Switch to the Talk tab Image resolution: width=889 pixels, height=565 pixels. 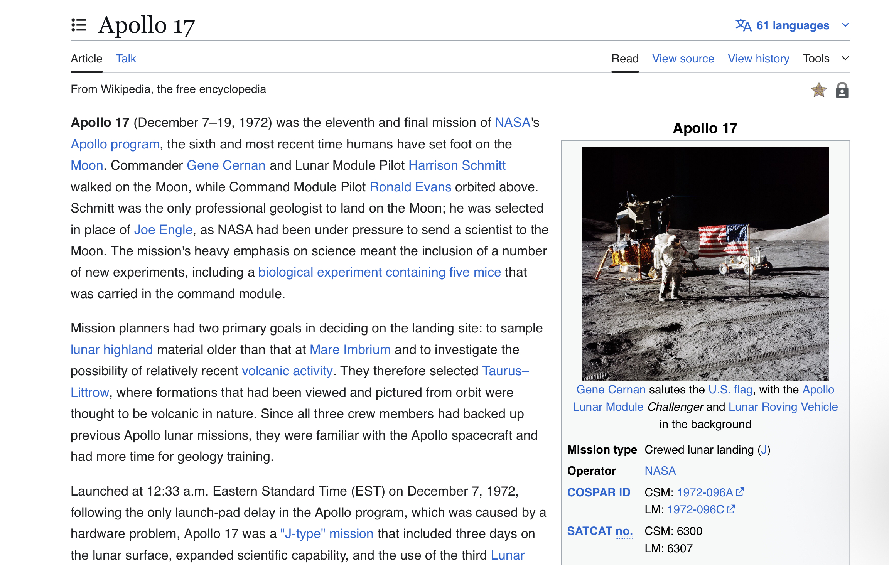pyautogui.click(x=126, y=59)
